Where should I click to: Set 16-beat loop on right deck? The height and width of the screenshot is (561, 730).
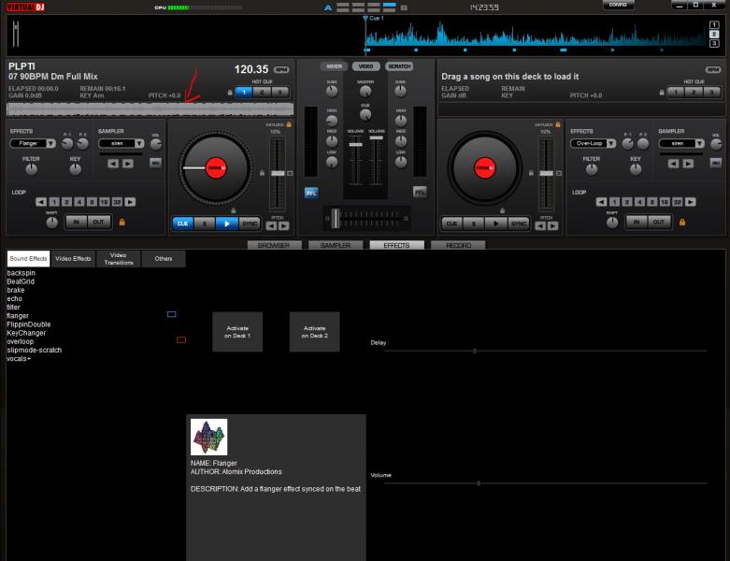(x=665, y=202)
